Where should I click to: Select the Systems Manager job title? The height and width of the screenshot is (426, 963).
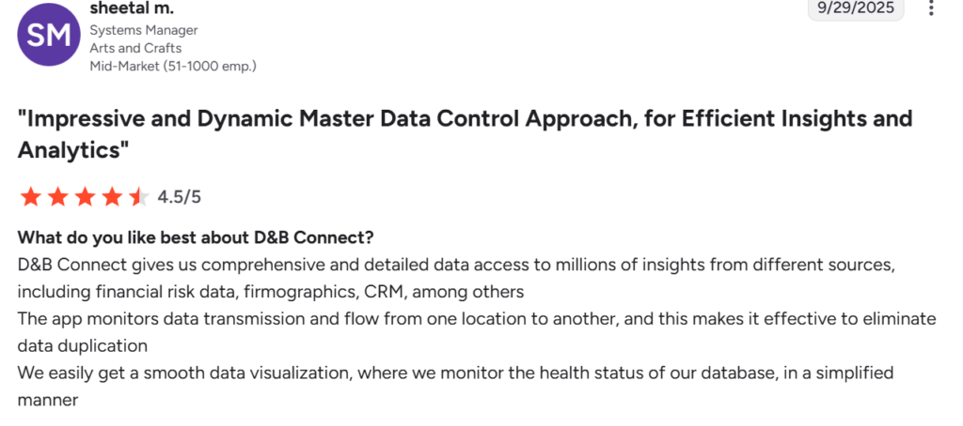pos(144,30)
